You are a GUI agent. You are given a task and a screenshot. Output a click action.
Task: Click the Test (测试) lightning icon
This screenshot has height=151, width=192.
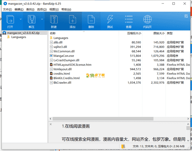click(110, 19)
